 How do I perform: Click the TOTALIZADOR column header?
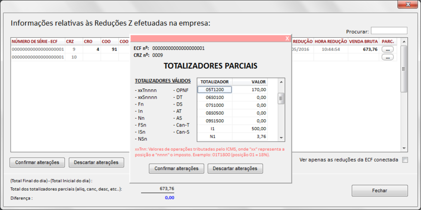pos(214,82)
